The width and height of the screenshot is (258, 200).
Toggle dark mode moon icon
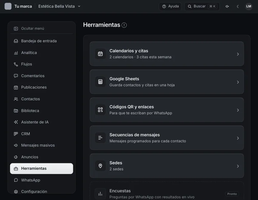point(238,6)
